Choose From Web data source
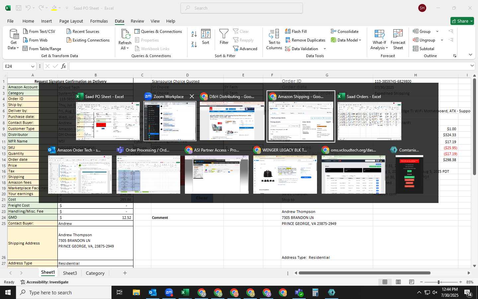 point(35,40)
